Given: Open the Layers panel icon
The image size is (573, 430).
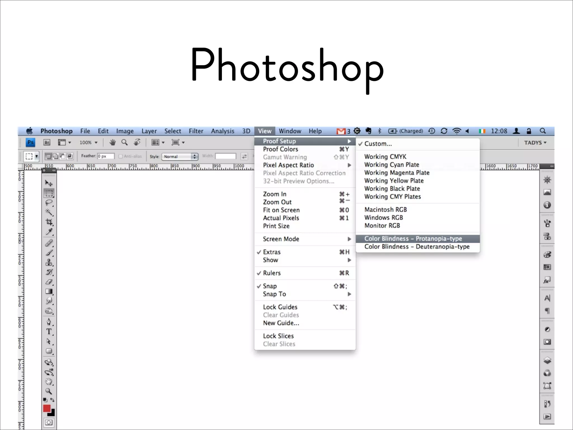Looking at the screenshot, I should (547, 360).
